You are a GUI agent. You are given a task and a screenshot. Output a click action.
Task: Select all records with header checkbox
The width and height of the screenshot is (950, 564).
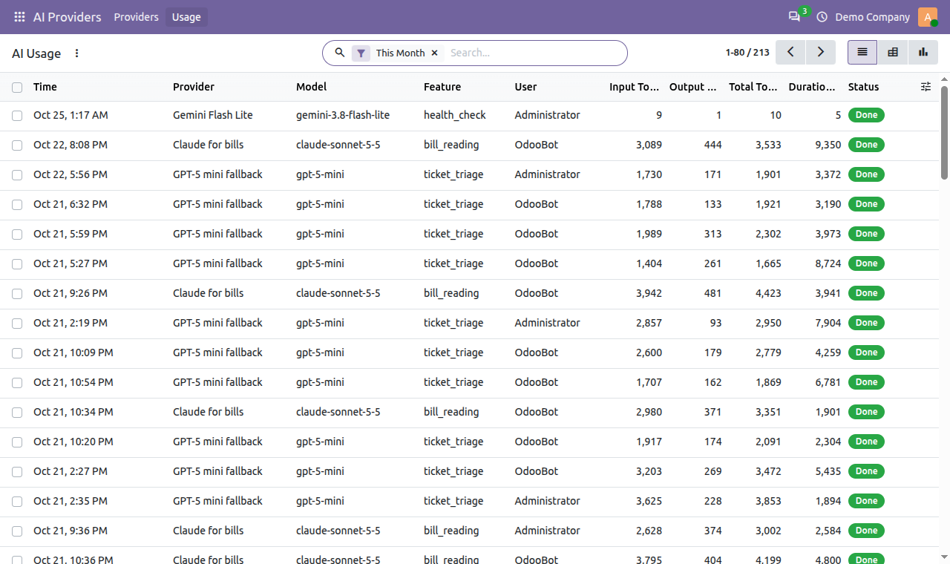point(17,88)
